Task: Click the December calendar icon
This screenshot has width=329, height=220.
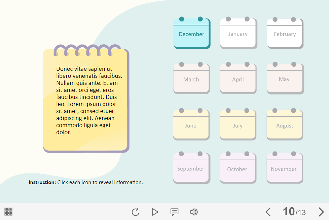Action: pyautogui.click(x=191, y=34)
